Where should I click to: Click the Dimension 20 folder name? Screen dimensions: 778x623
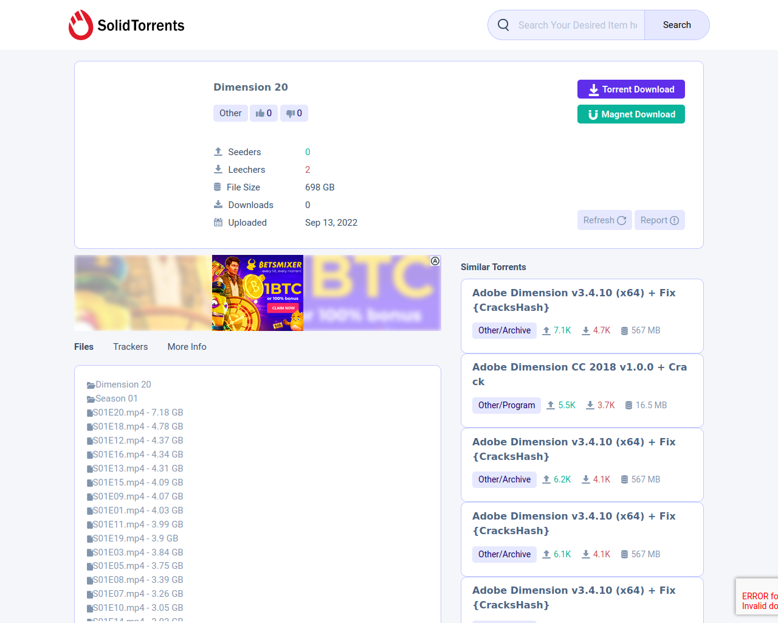click(123, 385)
